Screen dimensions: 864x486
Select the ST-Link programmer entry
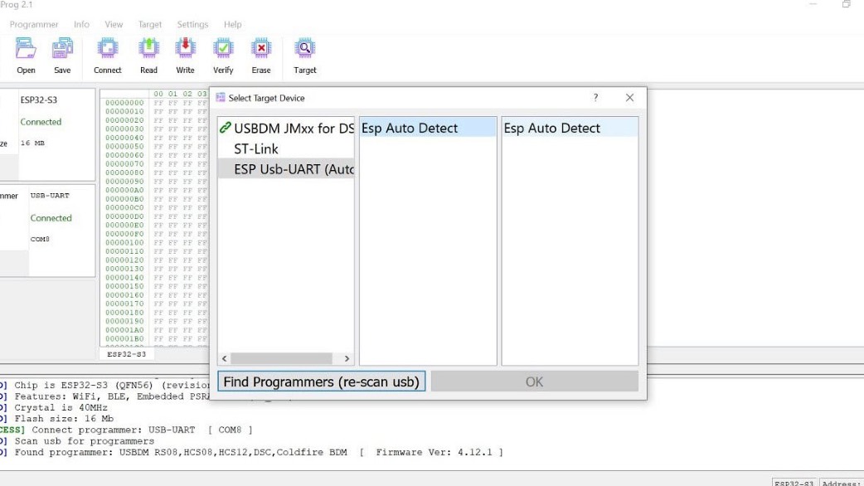click(x=286, y=148)
